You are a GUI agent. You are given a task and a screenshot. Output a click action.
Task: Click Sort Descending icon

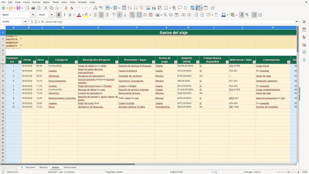pyautogui.click(x=136, y=8)
